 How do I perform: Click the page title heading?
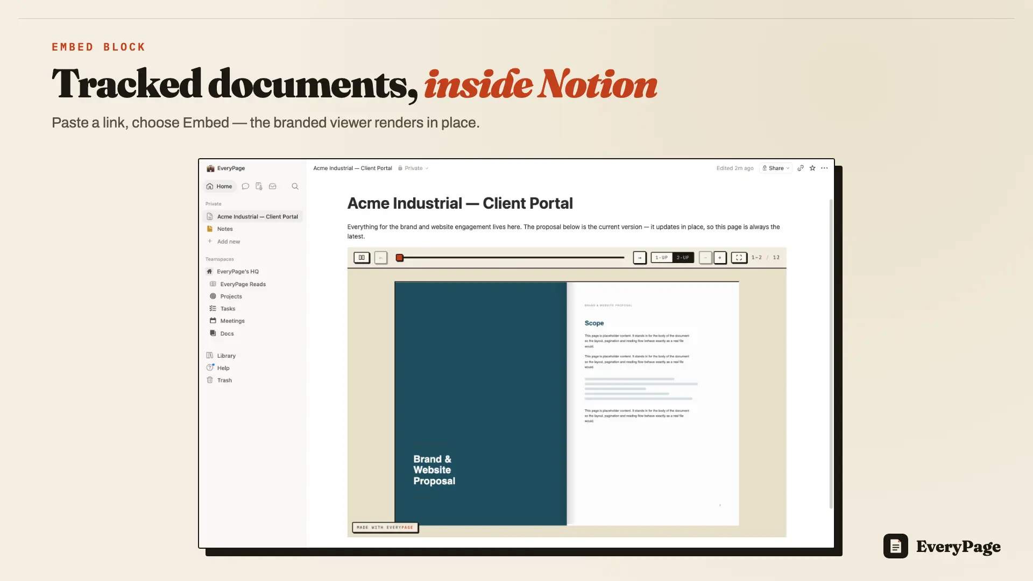pyautogui.click(x=460, y=203)
